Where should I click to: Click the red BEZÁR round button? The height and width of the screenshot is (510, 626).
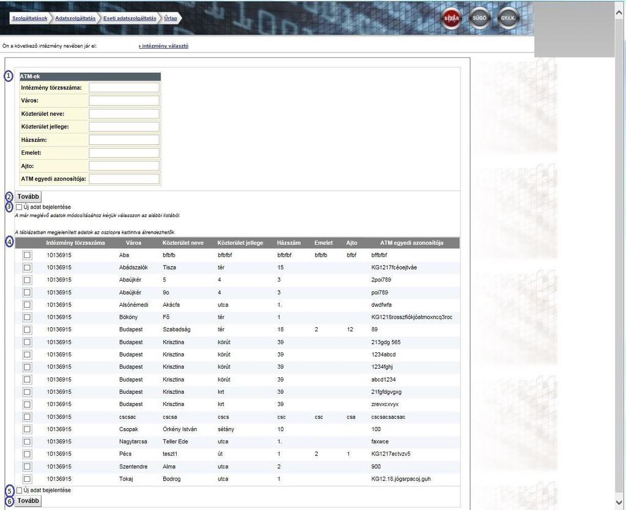click(x=451, y=18)
